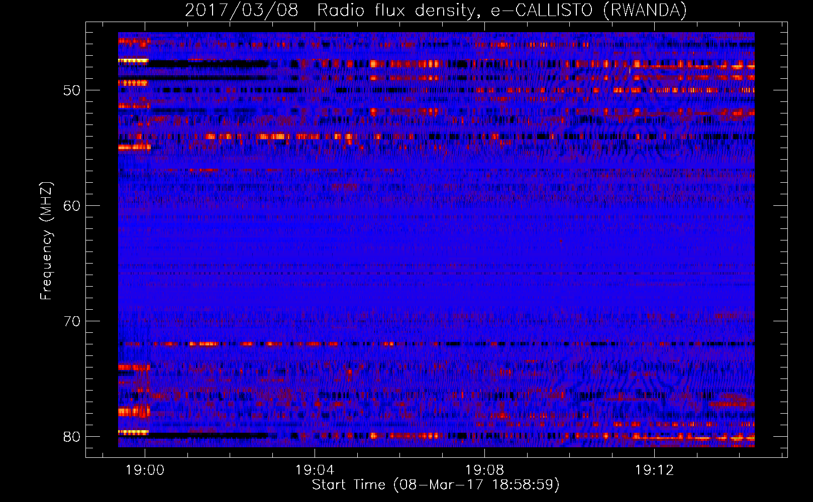Click the Start Time axis caption
The height and width of the screenshot is (502, 813).
point(436,485)
